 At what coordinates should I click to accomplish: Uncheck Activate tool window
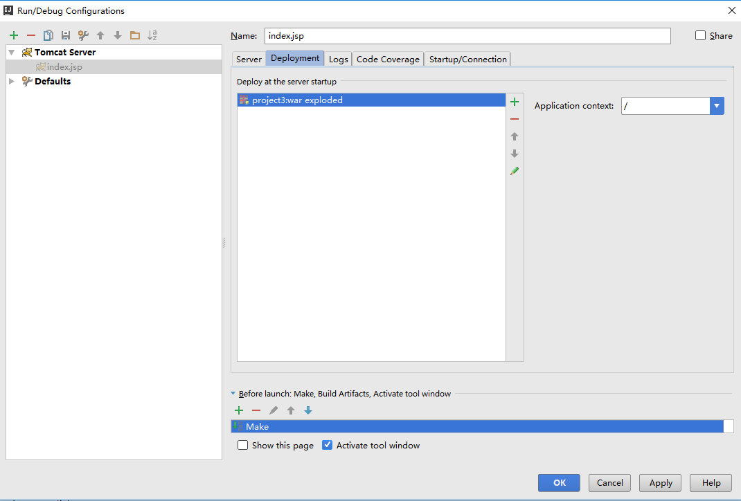(327, 445)
